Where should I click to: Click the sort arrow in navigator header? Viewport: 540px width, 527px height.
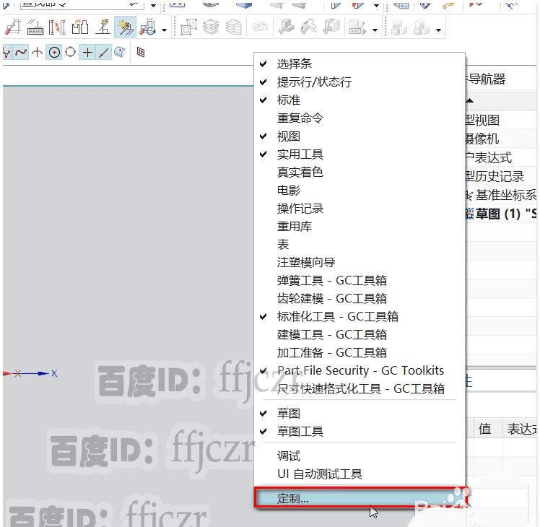470,100
